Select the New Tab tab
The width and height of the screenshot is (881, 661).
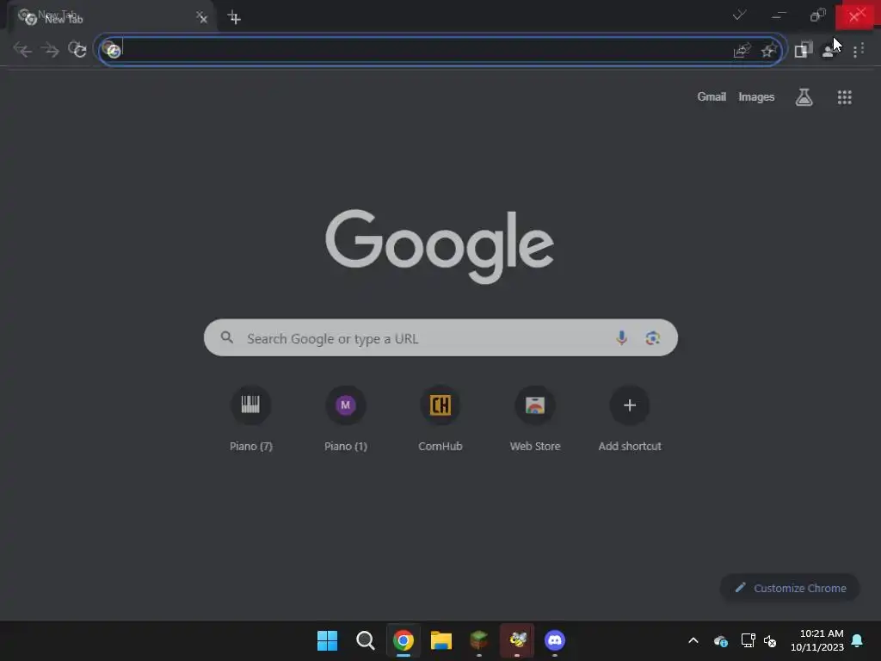pyautogui.click(x=109, y=18)
